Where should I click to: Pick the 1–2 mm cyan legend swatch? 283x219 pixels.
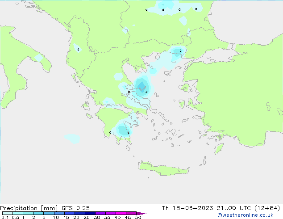pyautogui.click(x=28, y=213)
